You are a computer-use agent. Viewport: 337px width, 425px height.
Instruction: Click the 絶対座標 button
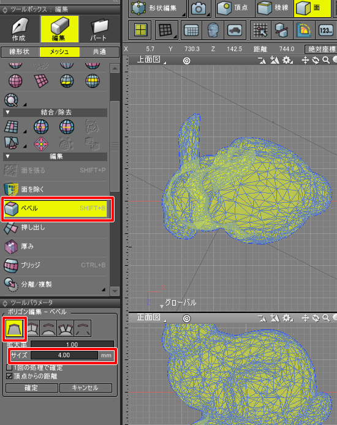point(321,49)
